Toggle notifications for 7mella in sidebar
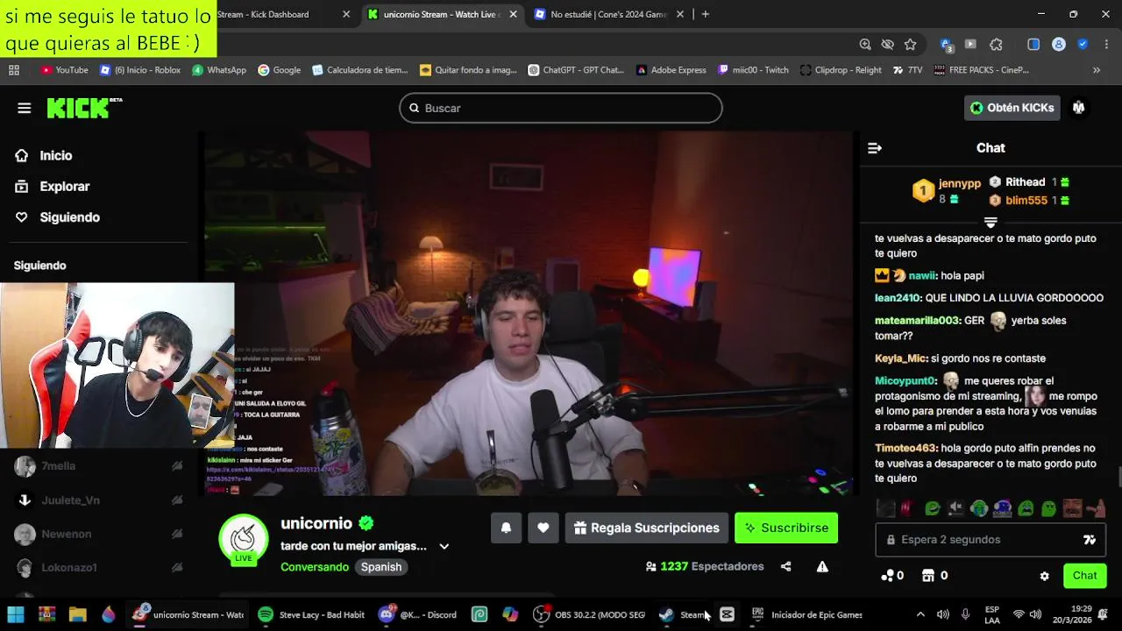Image resolution: width=1122 pixels, height=631 pixels. (177, 466)
